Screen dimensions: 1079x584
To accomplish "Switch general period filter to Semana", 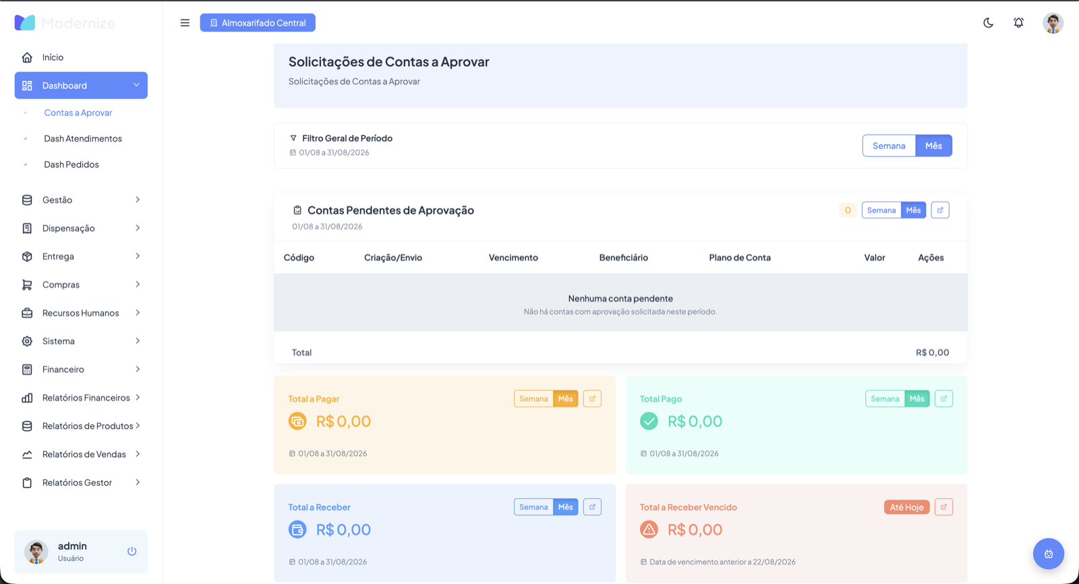I will [x=889, y=146].
